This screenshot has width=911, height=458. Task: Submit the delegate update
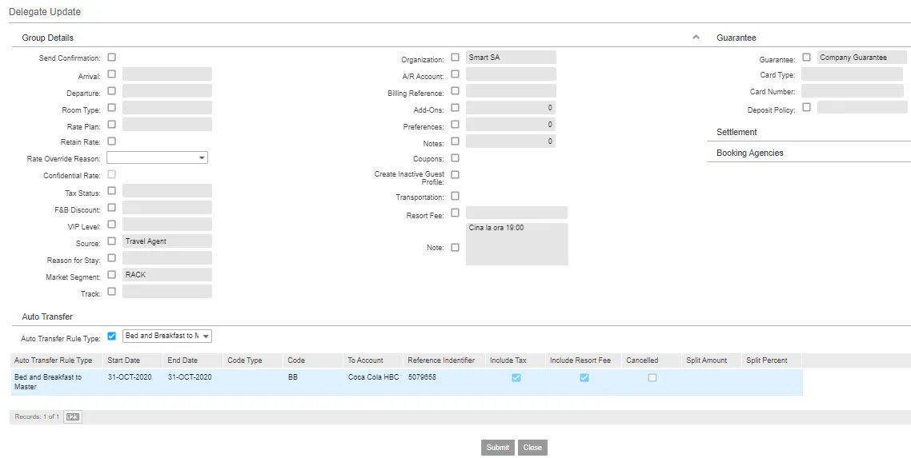498,448
